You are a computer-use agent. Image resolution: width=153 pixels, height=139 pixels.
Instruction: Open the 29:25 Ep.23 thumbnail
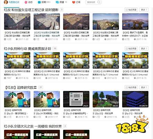(76, 99)
